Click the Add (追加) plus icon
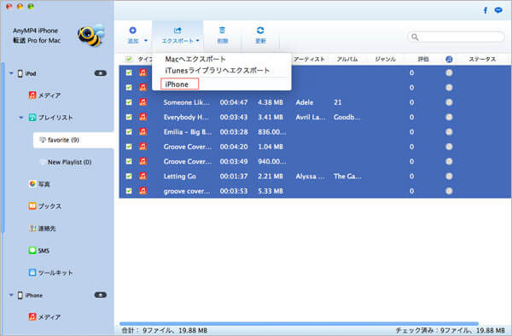This screenshot has height=336, width=512. click(132, 31)
